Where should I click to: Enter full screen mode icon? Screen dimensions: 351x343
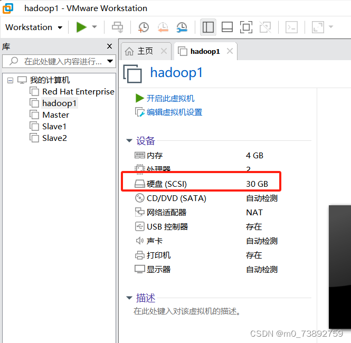[246, 27]
